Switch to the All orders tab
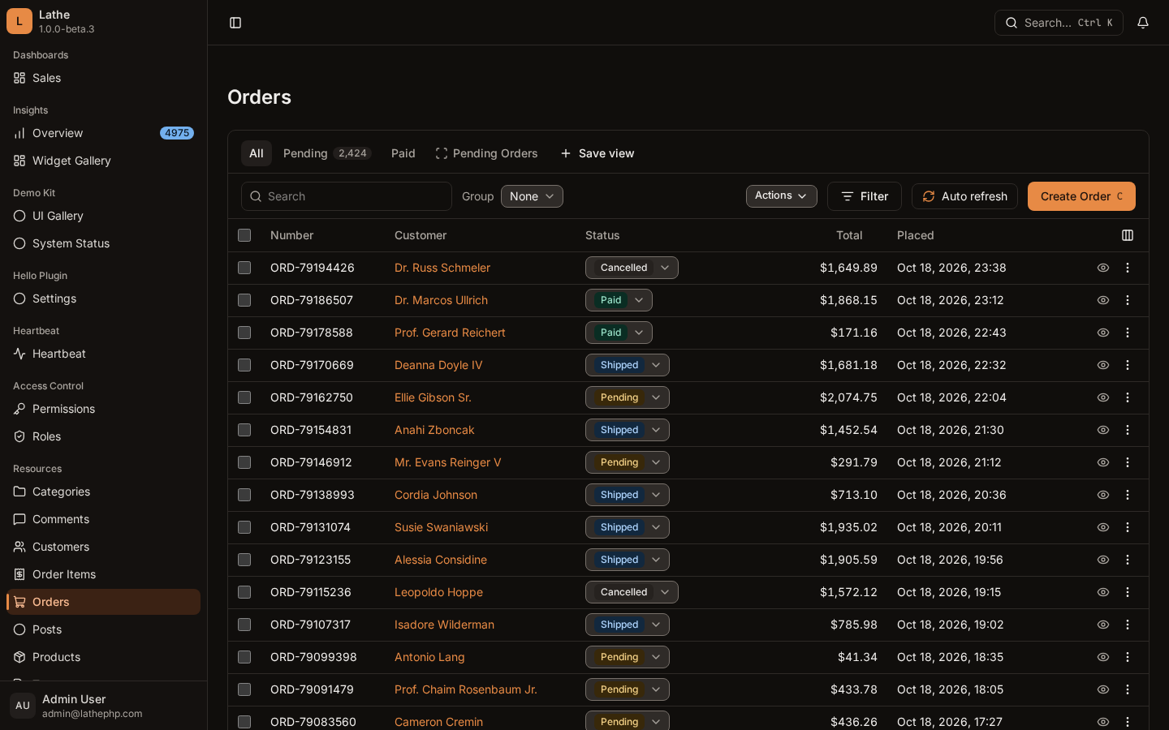Image resolution: width=1169 pixels, height=730 pixels. pos(257,153)
